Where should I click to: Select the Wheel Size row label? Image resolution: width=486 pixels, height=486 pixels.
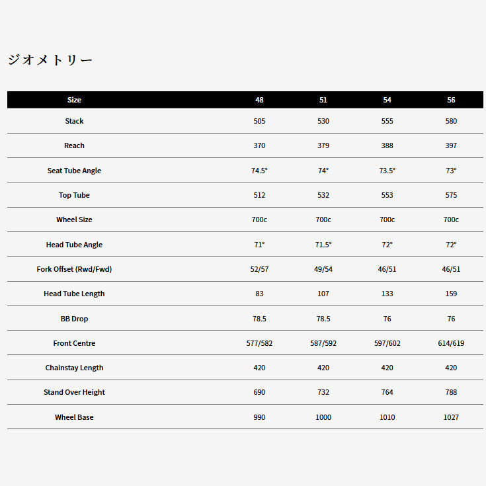point(74,220)
